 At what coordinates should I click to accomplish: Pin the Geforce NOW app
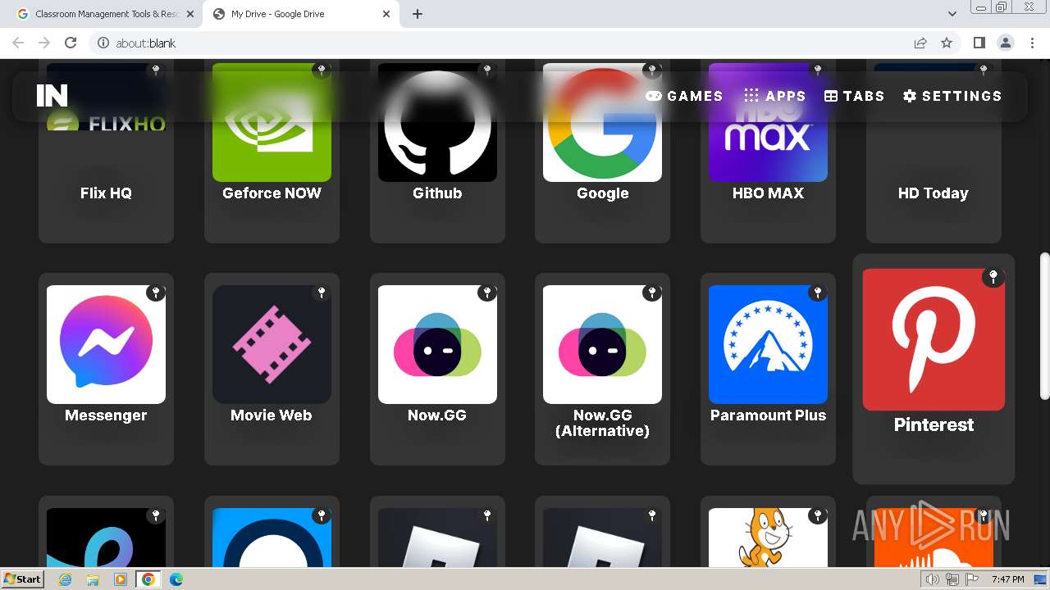pos(322,70)
